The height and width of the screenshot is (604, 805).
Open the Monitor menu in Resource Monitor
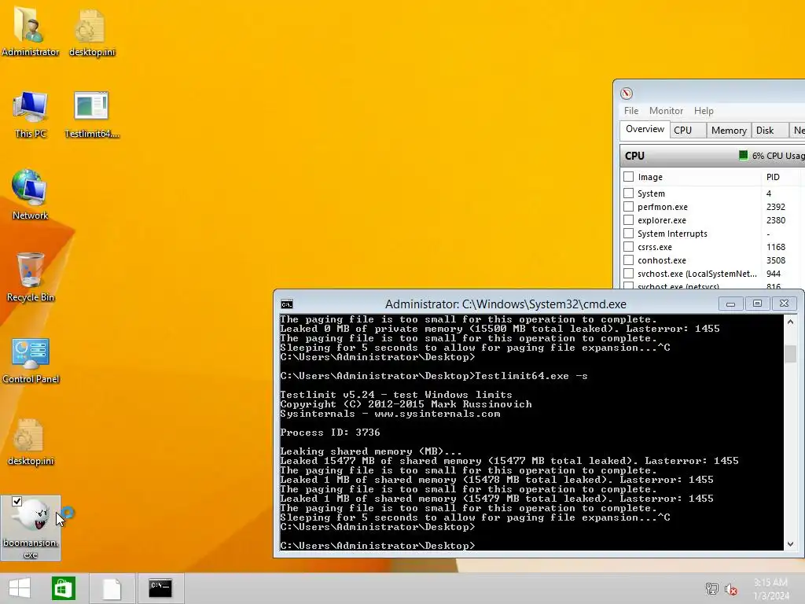click(666, 111)
